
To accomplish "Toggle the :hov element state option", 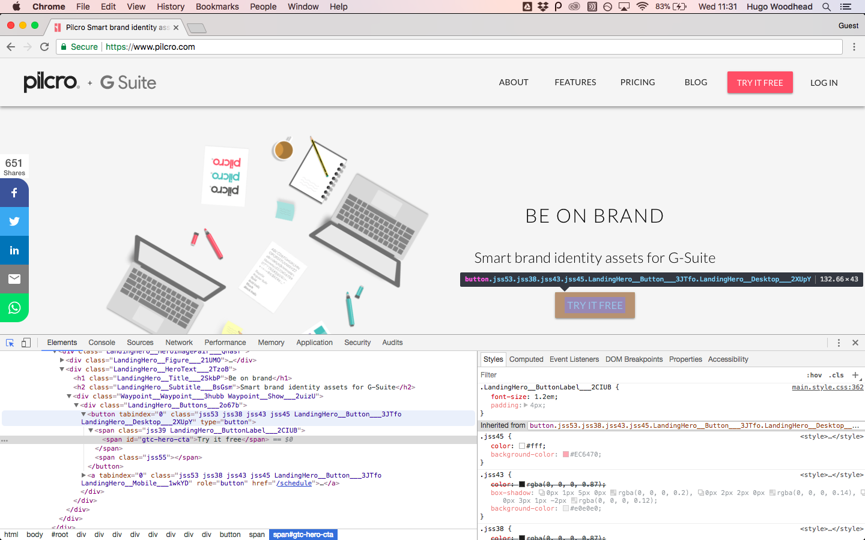I will click(x=814, y=375).
